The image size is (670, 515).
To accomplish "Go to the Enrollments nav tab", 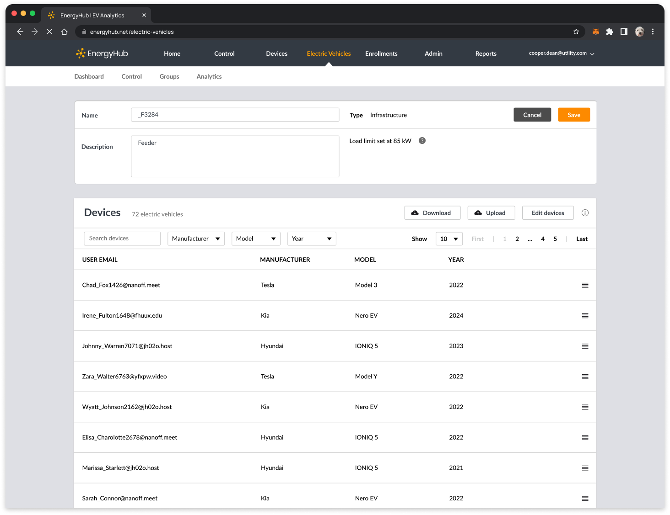I will [x=381, y=53].
